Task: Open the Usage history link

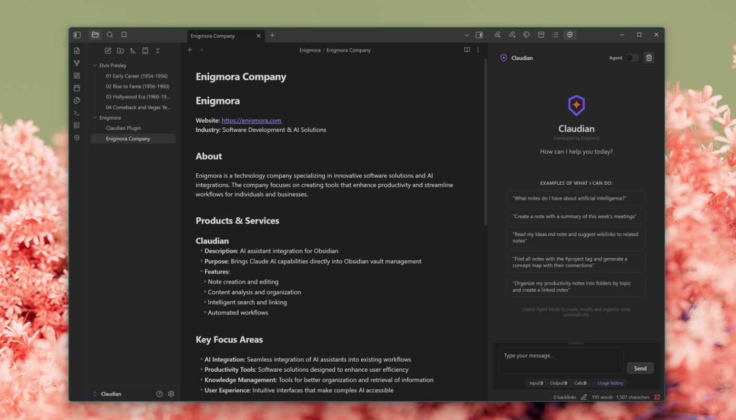Action: [x=610, y=383]
